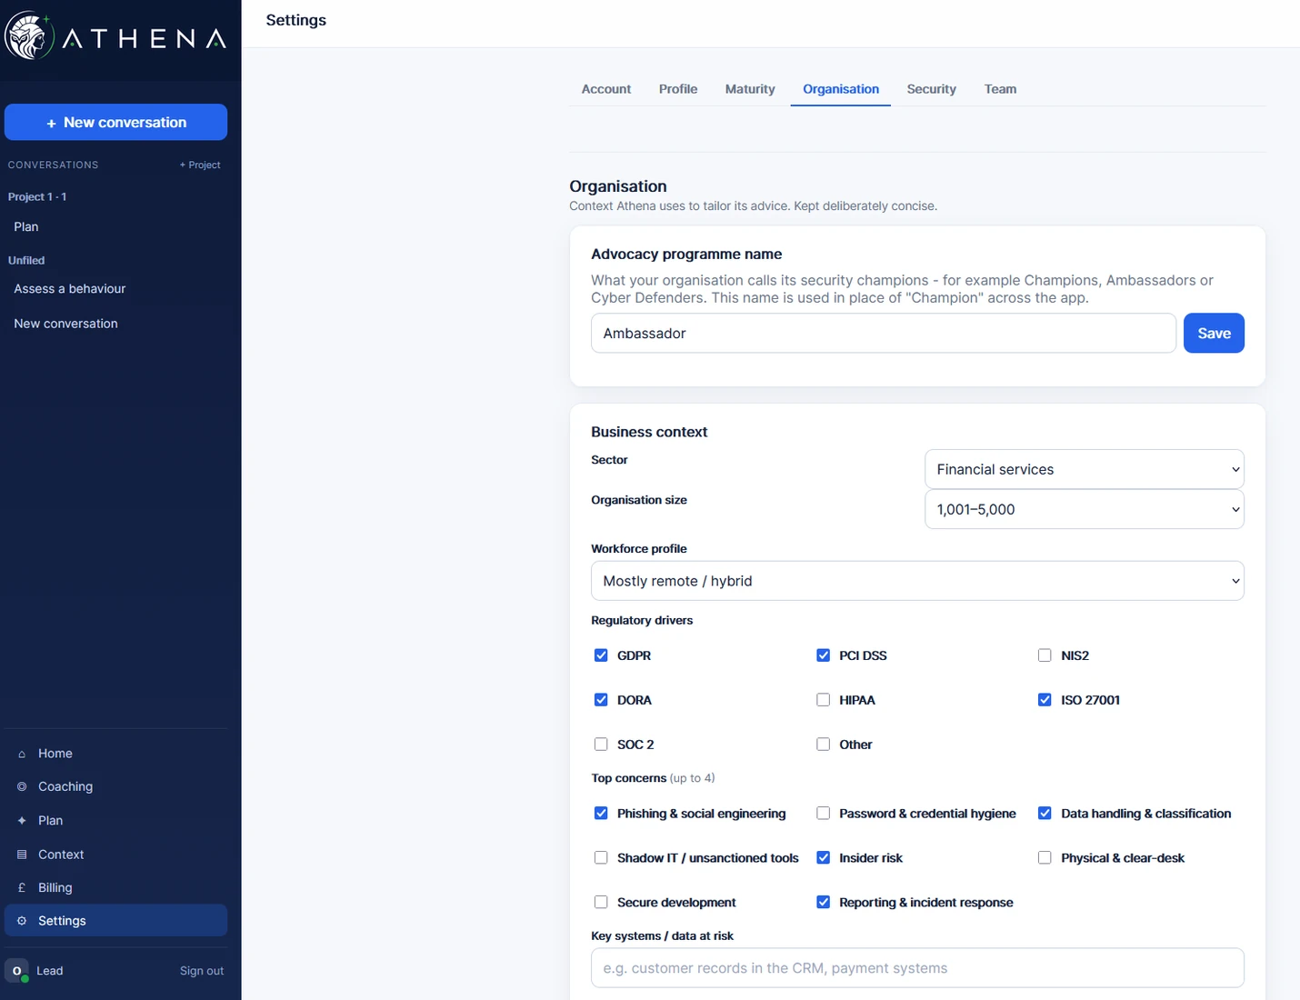Screen dimensions: 1300x1000
Task: Tick the Other regulatory driver checkbox
Action: tap(823, 745)
